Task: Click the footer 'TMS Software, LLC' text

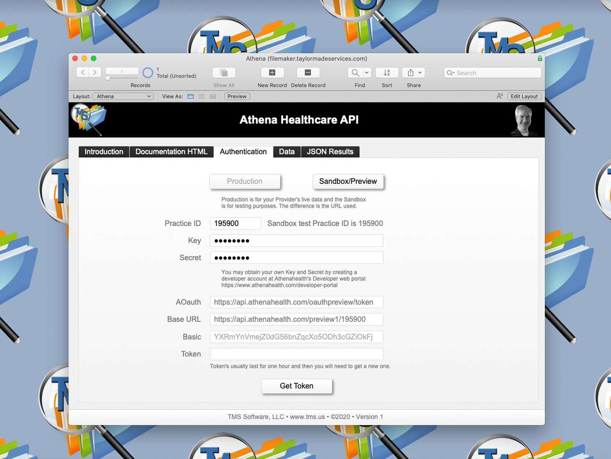Action: click(x=256, y=417)
